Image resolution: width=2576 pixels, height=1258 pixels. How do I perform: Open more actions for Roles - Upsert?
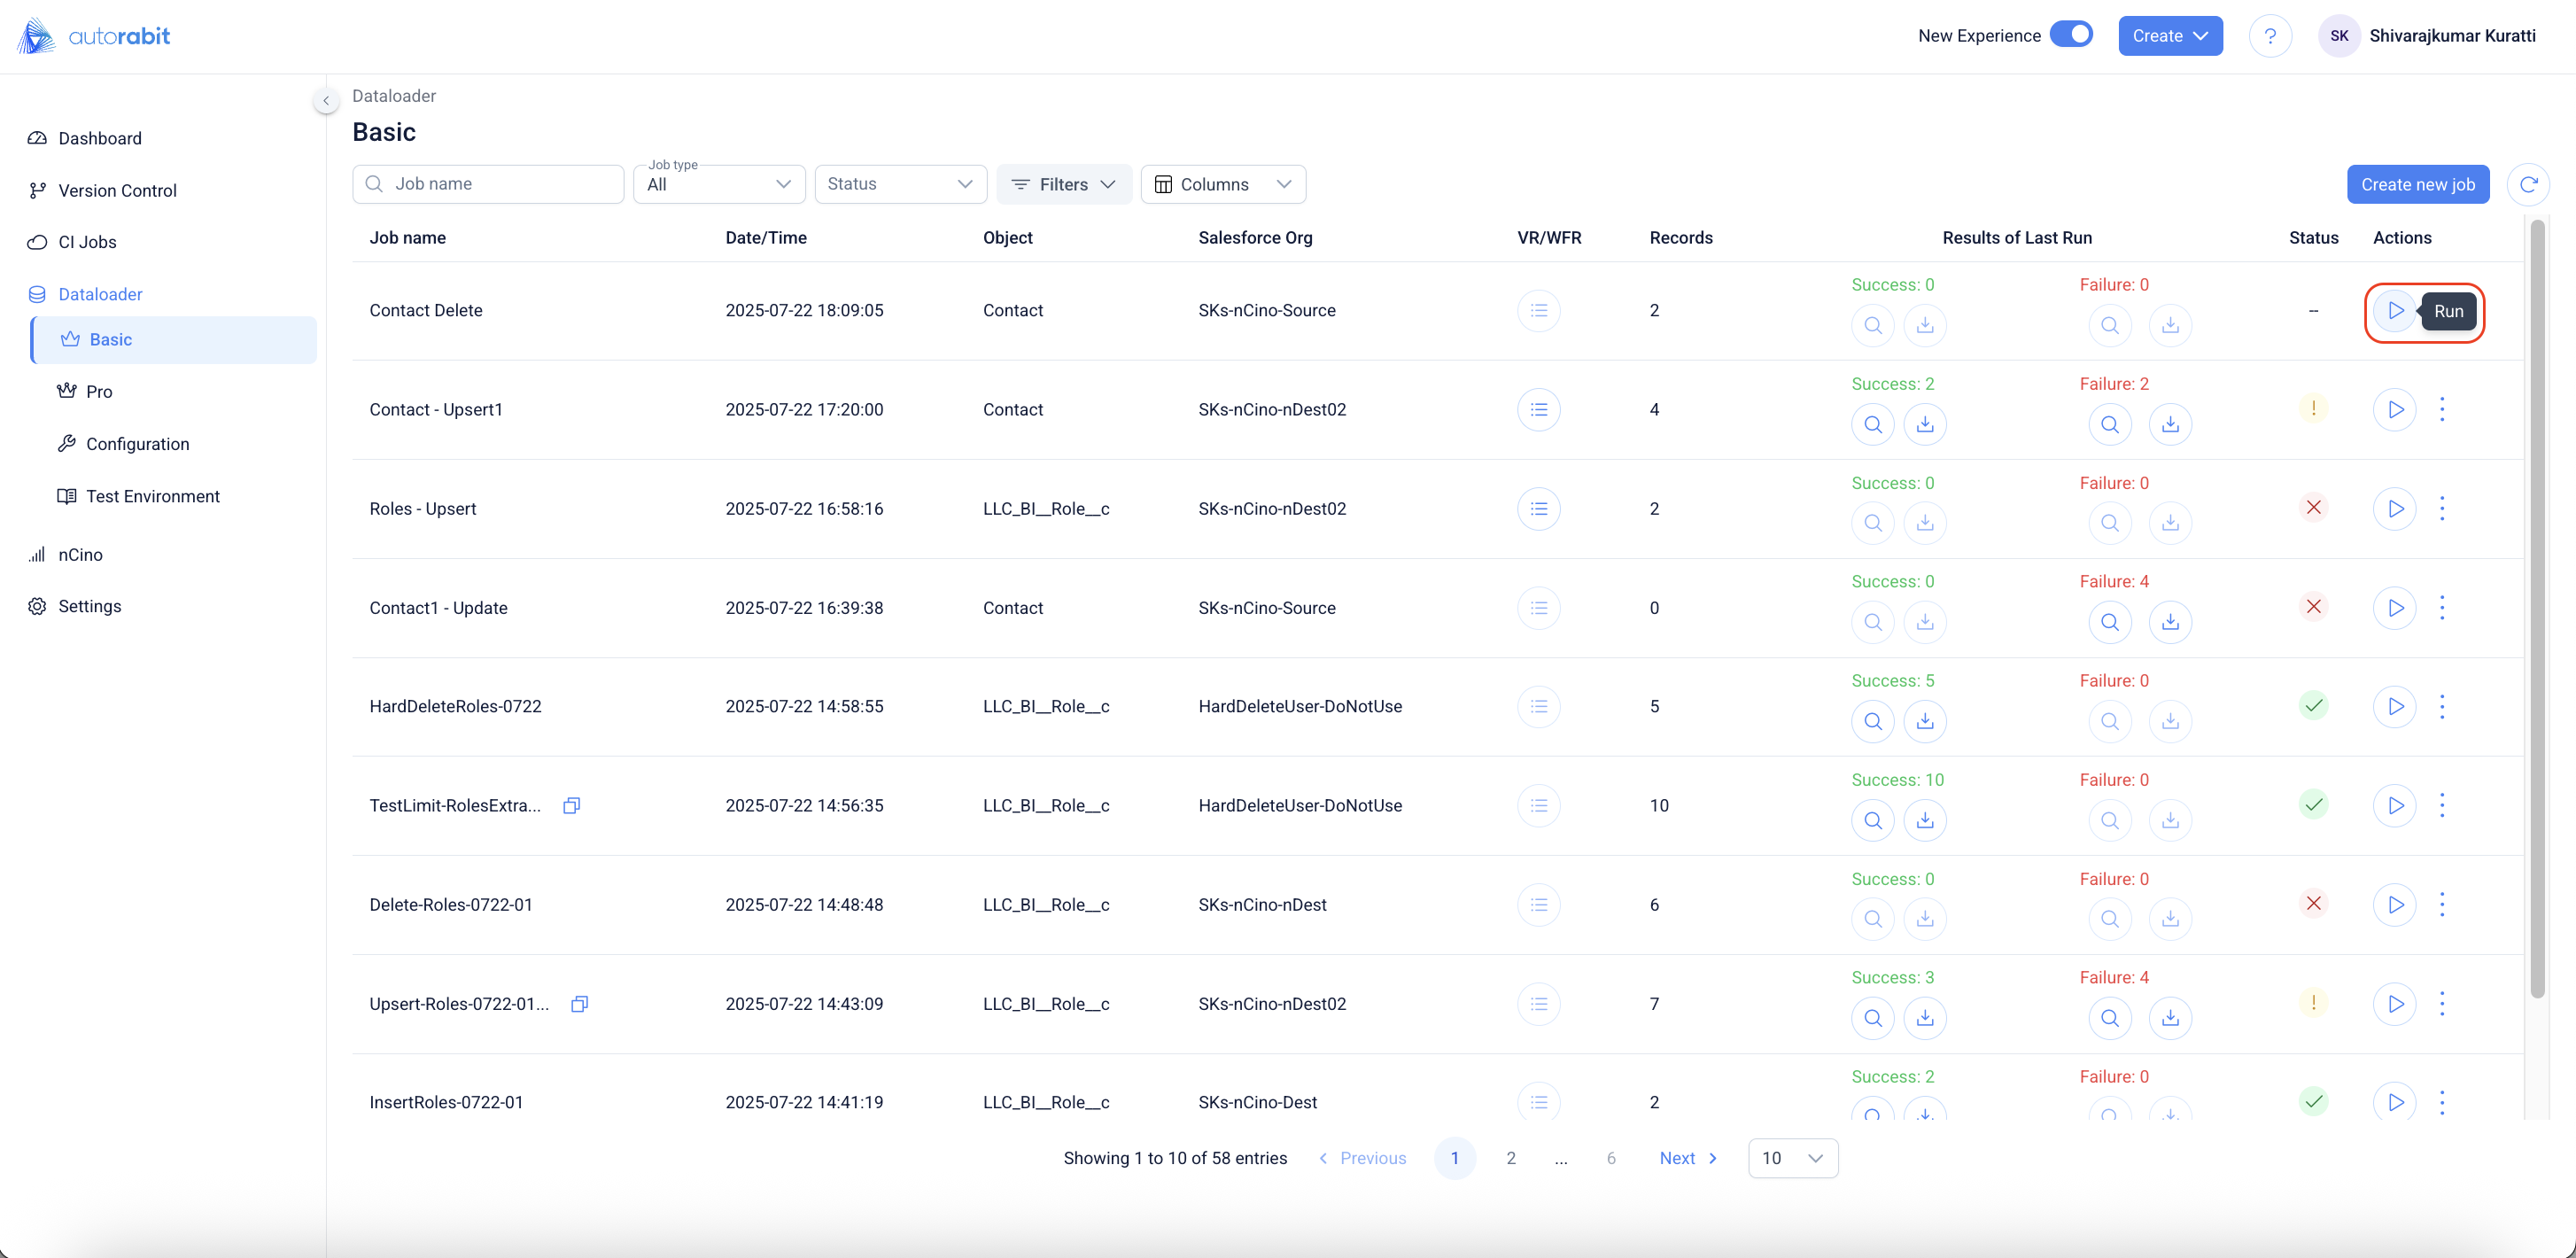pos(2442,509)
